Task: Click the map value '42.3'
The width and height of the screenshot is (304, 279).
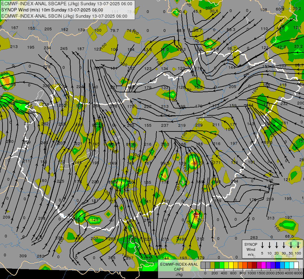Action: coord(282,47)
